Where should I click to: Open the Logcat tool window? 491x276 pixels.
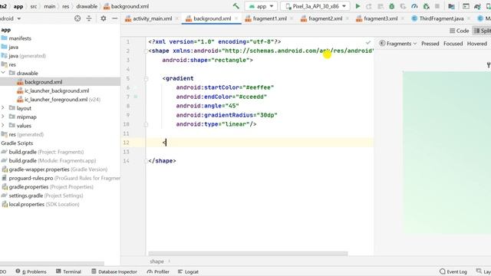[x=188, y=271]
